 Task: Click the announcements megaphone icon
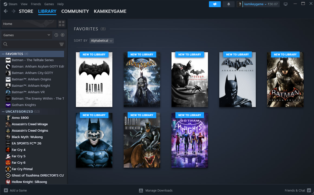[215, 4]
